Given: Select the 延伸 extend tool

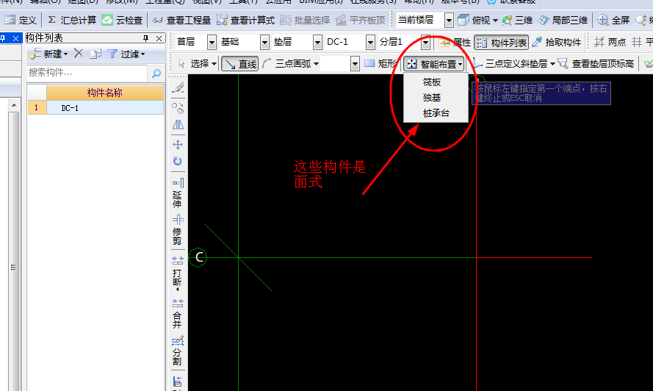Looking at the screenshot, I should pyautogui.click(x=178, y=193).
